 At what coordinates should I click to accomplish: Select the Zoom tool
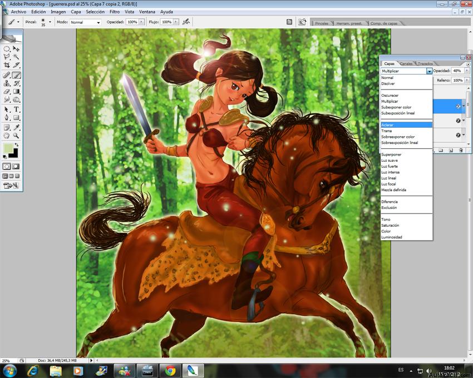click(16, 136)
